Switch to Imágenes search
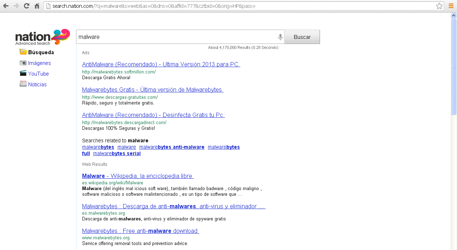Image resolution: width=457 pixels, height=250 pixels. (x=40, y=63)
